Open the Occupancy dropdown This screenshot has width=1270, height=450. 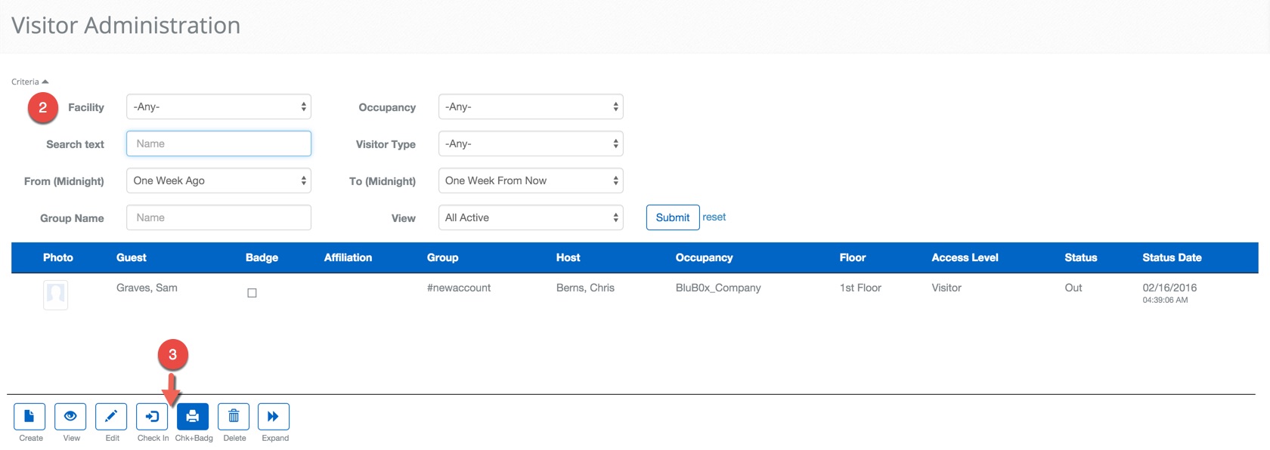[531, 107]
